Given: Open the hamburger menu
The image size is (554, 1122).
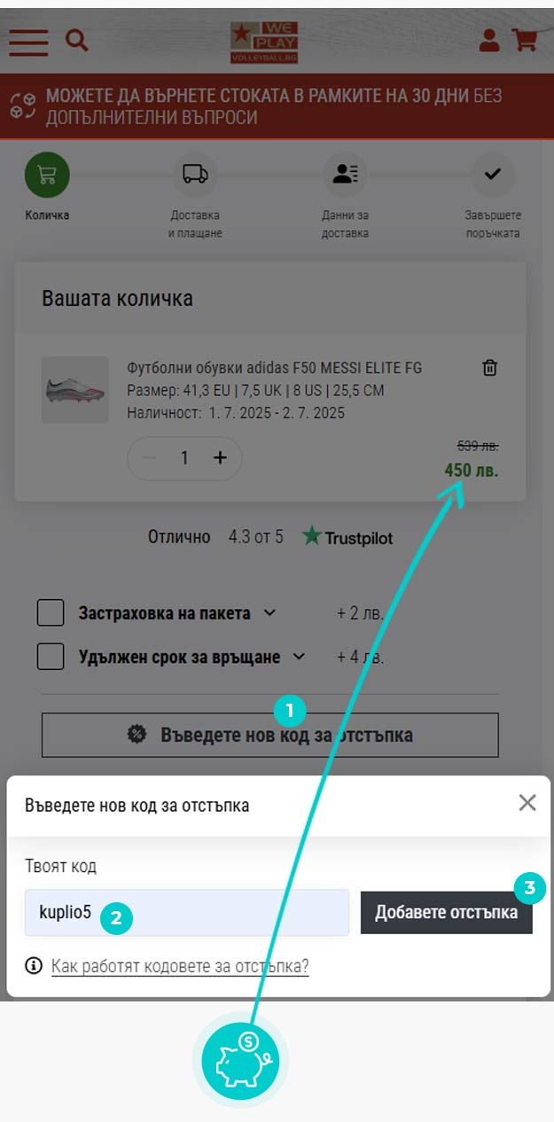Looking at the screenshot, I should [28, 42].
